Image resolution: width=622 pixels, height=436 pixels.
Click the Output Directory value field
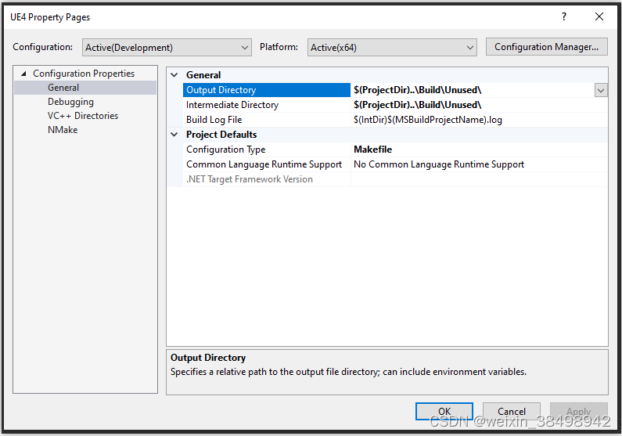(x=473, y=90)
